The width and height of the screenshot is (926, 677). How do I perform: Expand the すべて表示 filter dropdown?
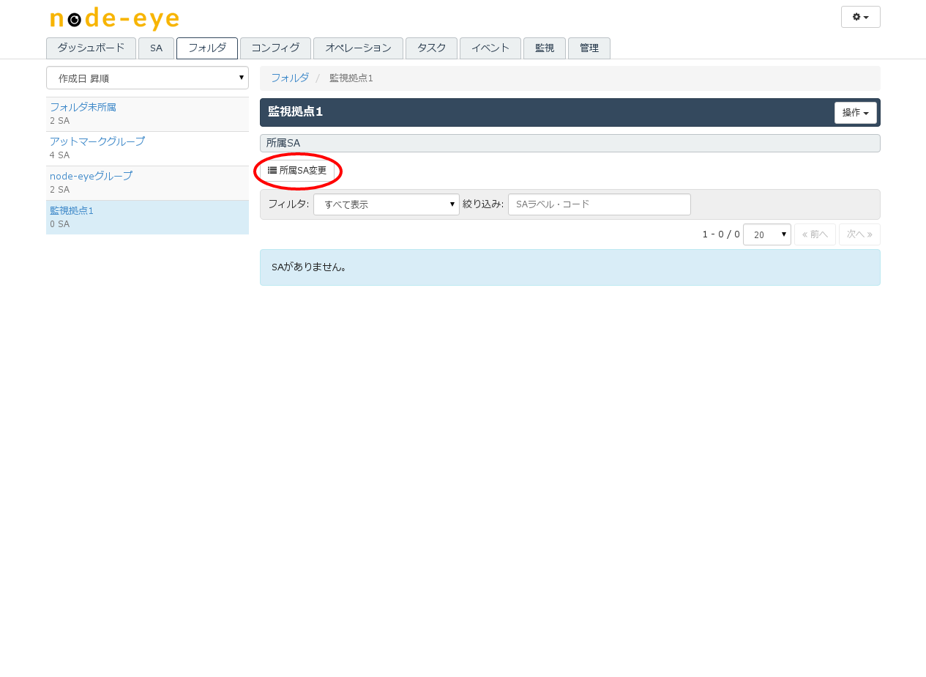pos(387,204)
